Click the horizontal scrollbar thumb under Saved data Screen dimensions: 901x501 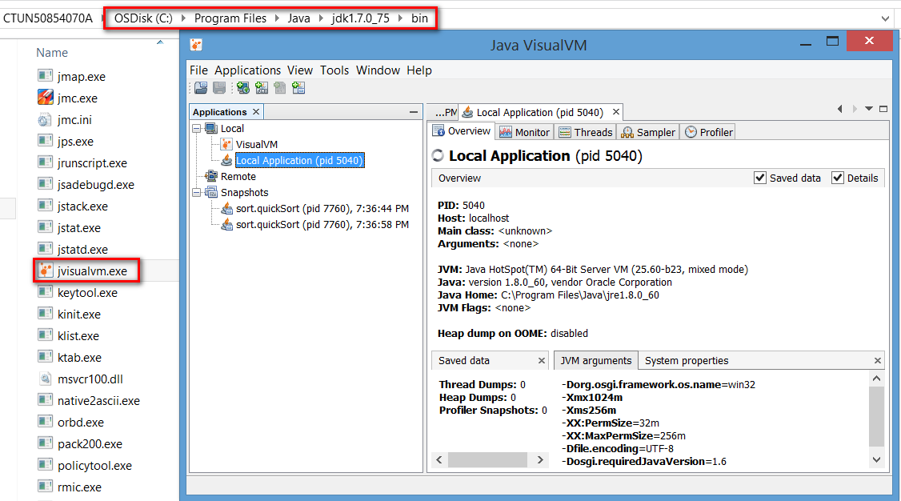pyautogui.click(x=488, y=459)
